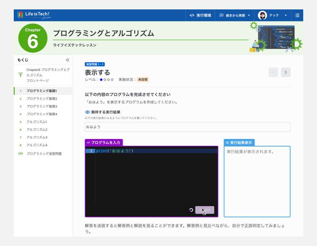Image resolution: width=317 pixels, height=246 pixels.
Task: Click the 未回答 status badge
Action: (143, 80)
